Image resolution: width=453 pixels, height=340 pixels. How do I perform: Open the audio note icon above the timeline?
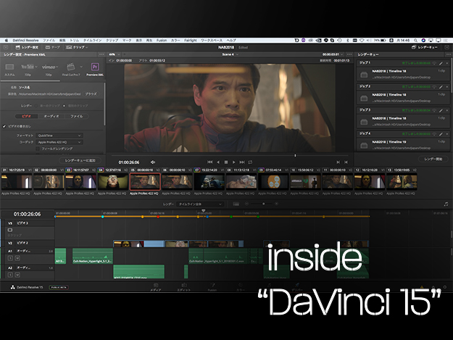click(x=446, y=204)
